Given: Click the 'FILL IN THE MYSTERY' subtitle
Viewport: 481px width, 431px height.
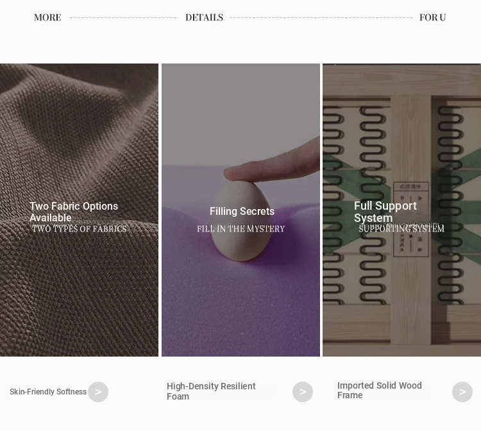Looking at the screenshot, I should (240, 229).
